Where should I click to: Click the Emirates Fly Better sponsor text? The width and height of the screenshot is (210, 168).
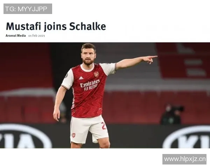click(90, 85)
